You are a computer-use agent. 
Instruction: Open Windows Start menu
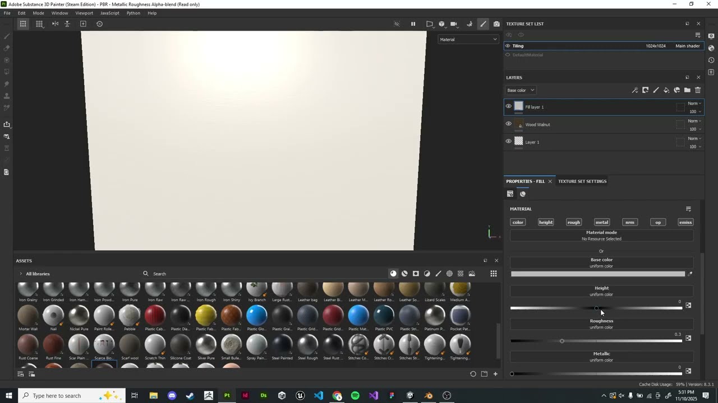click(x=9, y=396)
